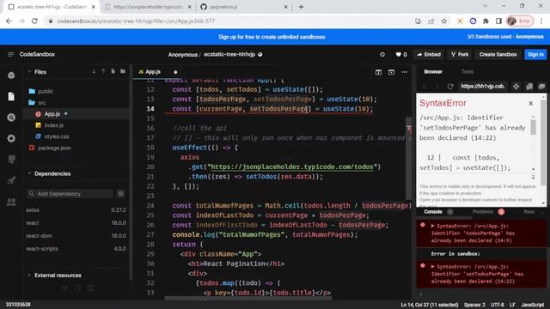Viewport: 550px width, 309px height.
Task: Click the preview move/drag cross icon
Action: click(x=516, y=86)
